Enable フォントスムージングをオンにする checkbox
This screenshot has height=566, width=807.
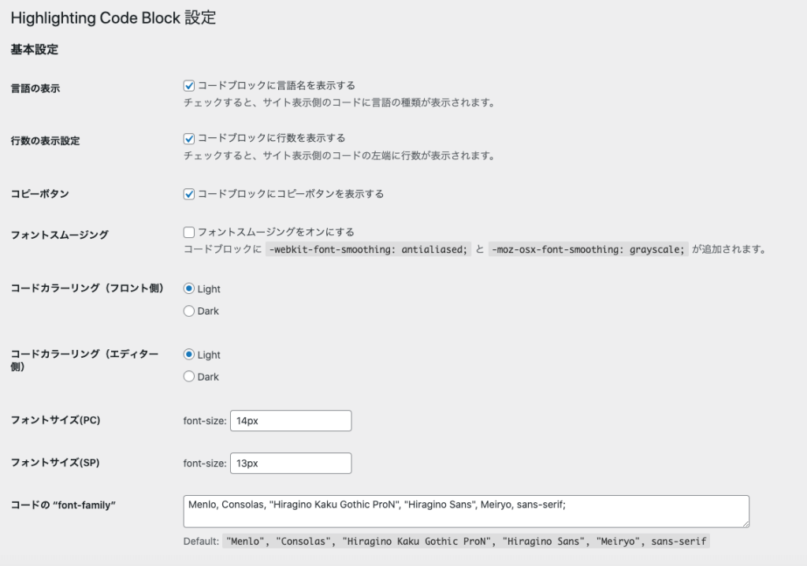coord(189,232)
